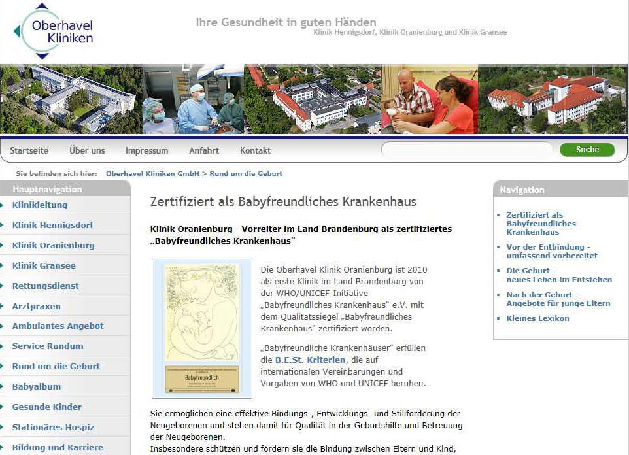Select Zertifiziert als Babyfreundliches Krankenhaus navigation link
629x455 pixels.
tap(541, 224)
